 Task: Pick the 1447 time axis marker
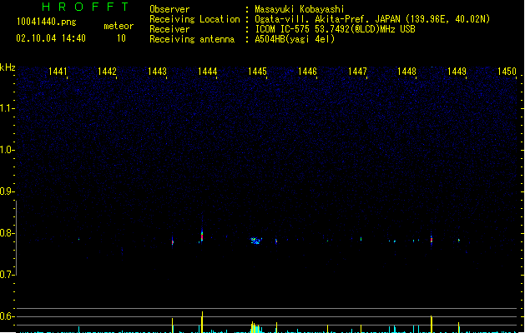[357, 72]
